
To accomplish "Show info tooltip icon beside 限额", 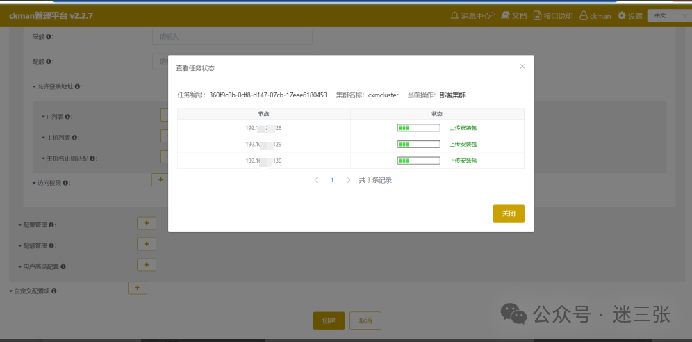I will point(48,37).
